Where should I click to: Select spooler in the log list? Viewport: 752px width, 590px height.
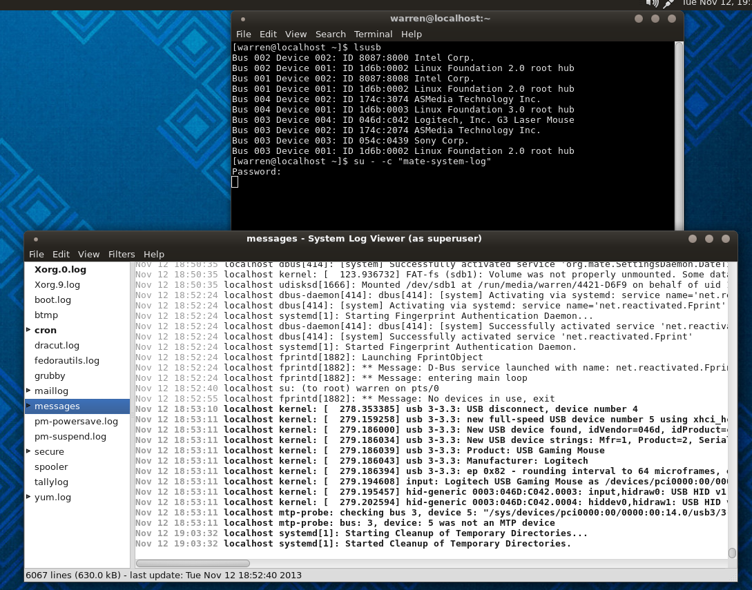[x=51, y=466]
